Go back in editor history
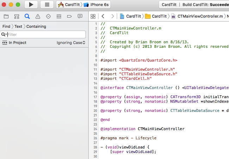This screenshot has width=229, height=159. click(x=103, y=16)
